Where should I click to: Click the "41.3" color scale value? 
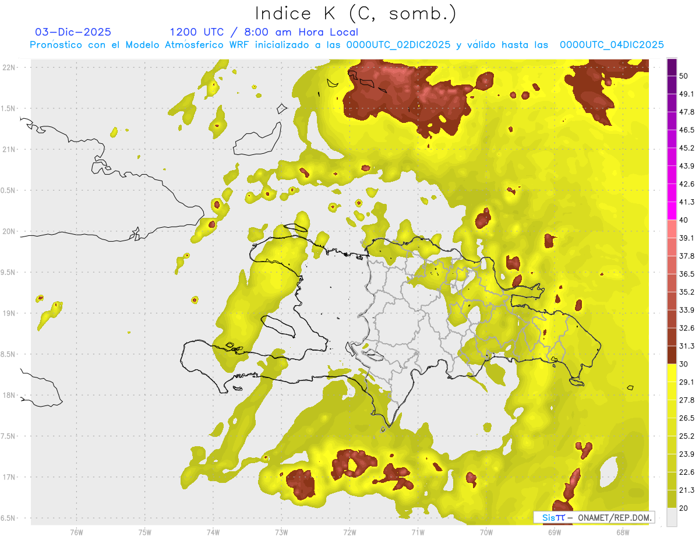point(686,202)
